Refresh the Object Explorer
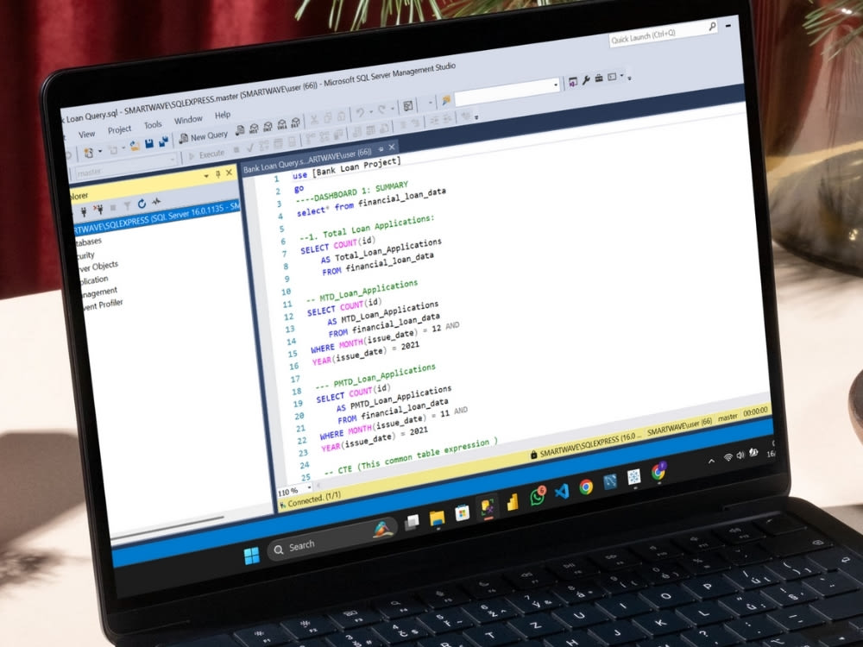 142,204
